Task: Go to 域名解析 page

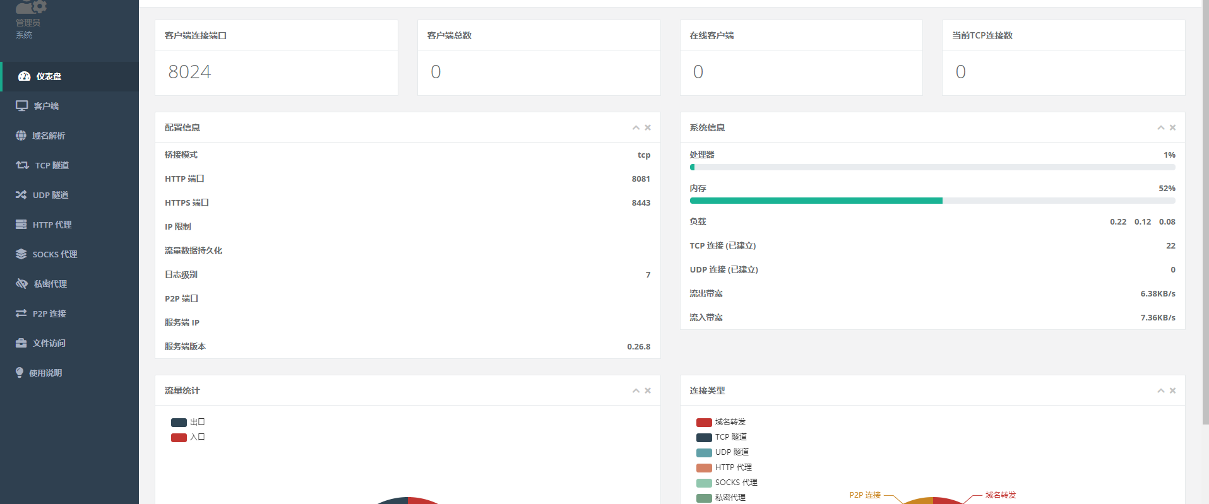Action: (69, 136)
